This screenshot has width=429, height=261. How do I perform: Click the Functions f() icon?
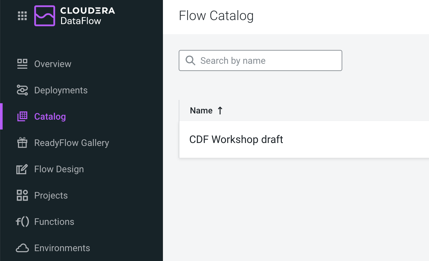tap(22, 222)
